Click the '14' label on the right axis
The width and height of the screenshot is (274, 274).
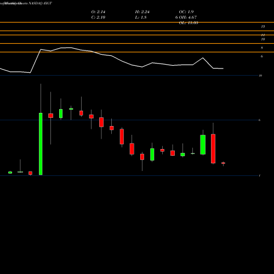[x=263, y=35]
